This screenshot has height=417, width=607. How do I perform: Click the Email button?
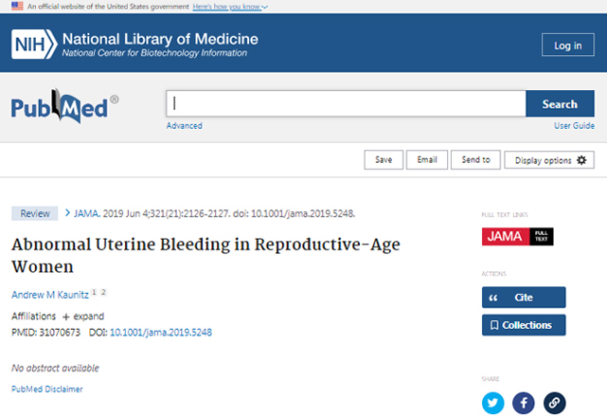click(427, 159)
